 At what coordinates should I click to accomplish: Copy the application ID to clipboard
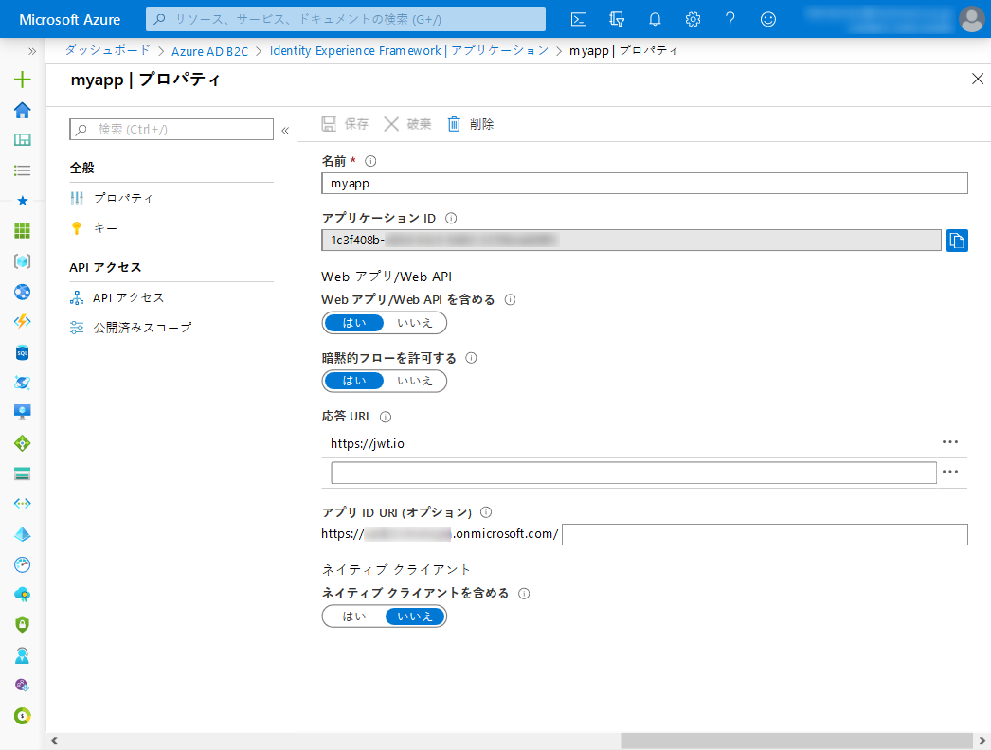coord(957,241)
